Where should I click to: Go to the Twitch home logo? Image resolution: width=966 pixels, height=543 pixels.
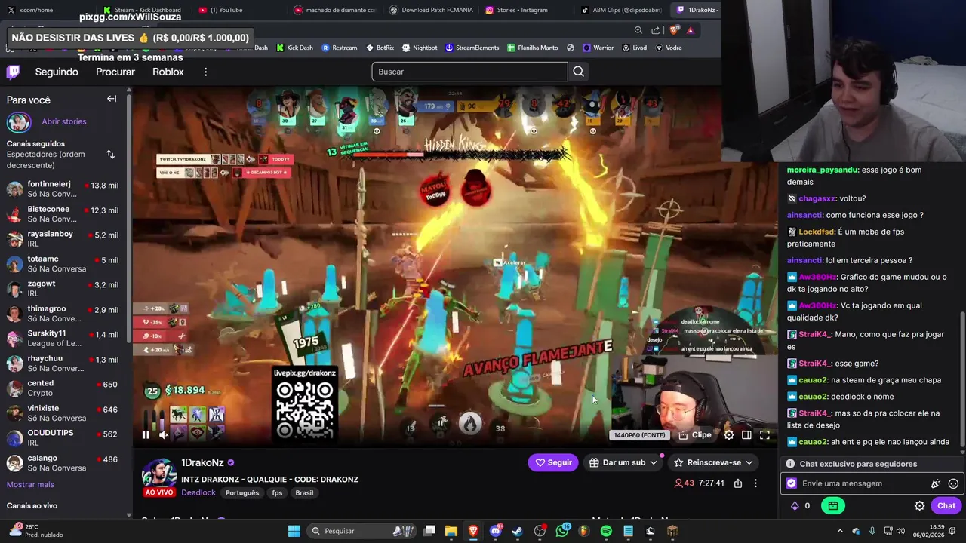click(x=13, y=72)
